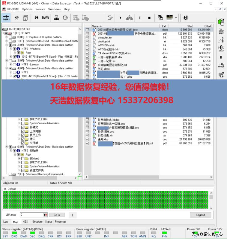Viewport: 227px width, 239px height.
Task: Click the Go to button
Action: click(57, 215)
